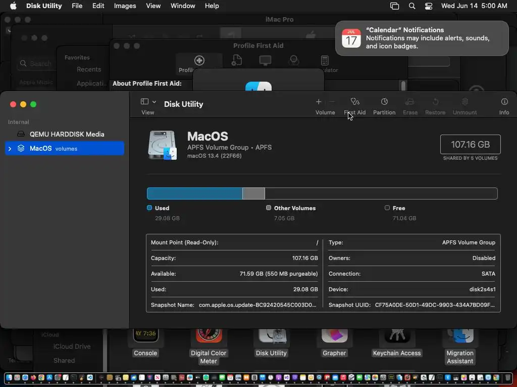This screenshot has width=517, height=387.
Task: Click the macOS 13.4 (22F66) version text
Action: (x=214, y=156)
